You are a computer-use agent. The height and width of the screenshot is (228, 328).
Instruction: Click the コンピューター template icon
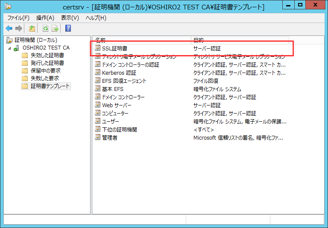point(97,113)
